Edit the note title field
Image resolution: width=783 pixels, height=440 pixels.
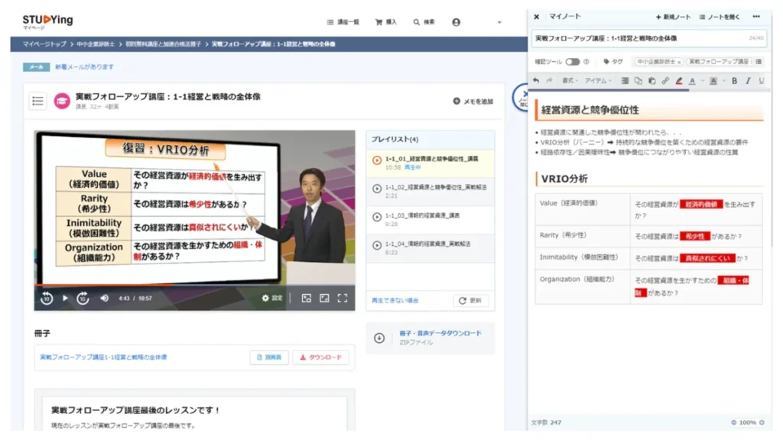pos(648,38)
